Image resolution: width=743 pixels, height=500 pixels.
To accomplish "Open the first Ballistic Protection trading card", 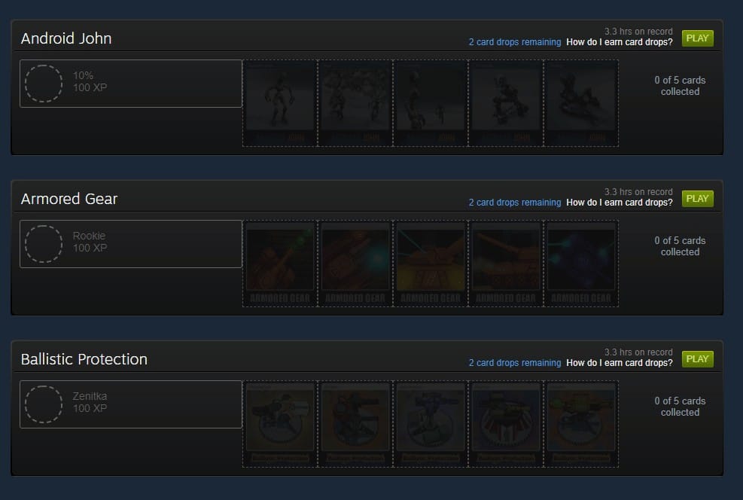I will 280,424.
